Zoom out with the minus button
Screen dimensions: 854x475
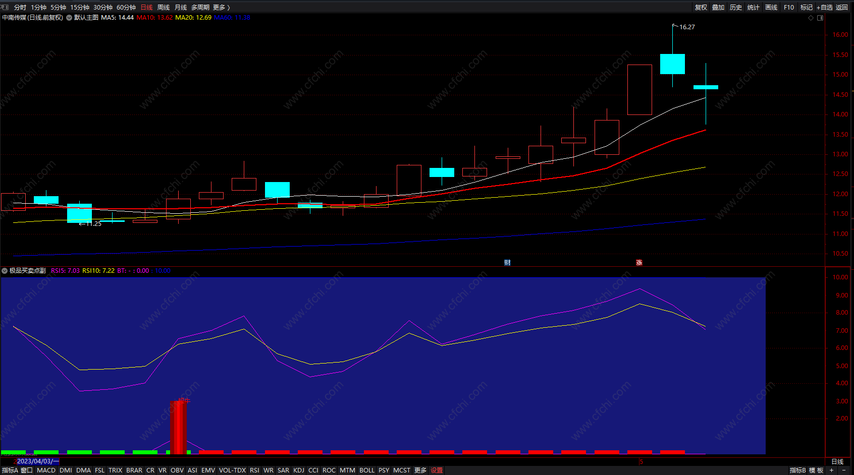click(843, 470)
